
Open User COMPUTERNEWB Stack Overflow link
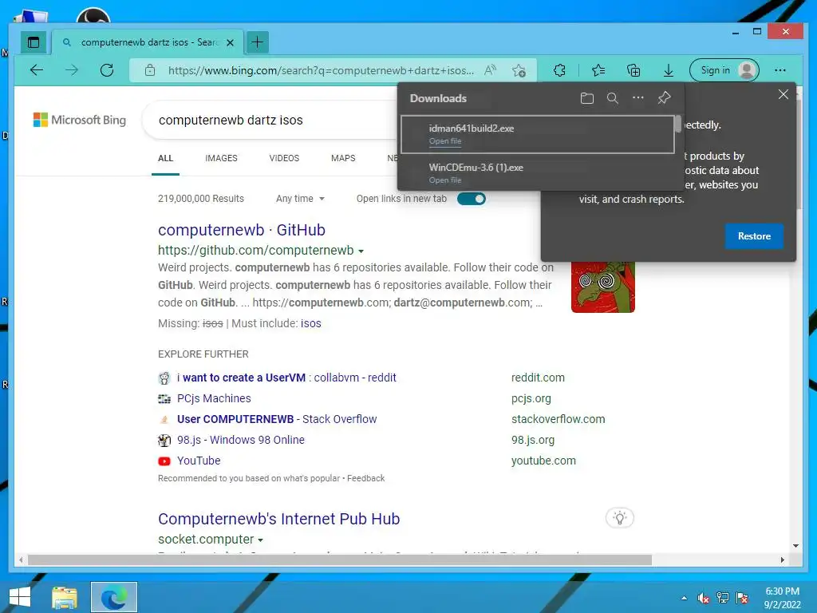click(277, 419)
